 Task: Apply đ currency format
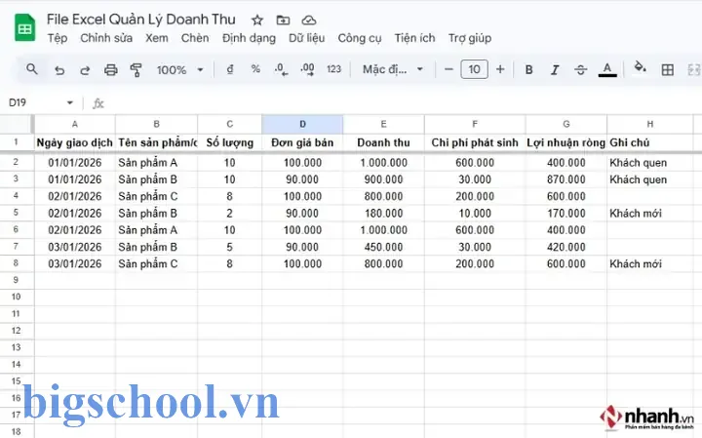pyautogui.click(x=230, y=69)
